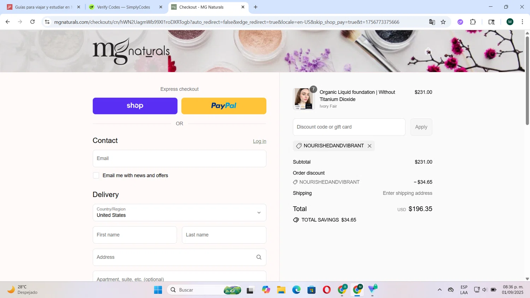This screenshot has height=298, width=530.
Task: Open File Explorer from taskbar
Action: click(281, 290)
